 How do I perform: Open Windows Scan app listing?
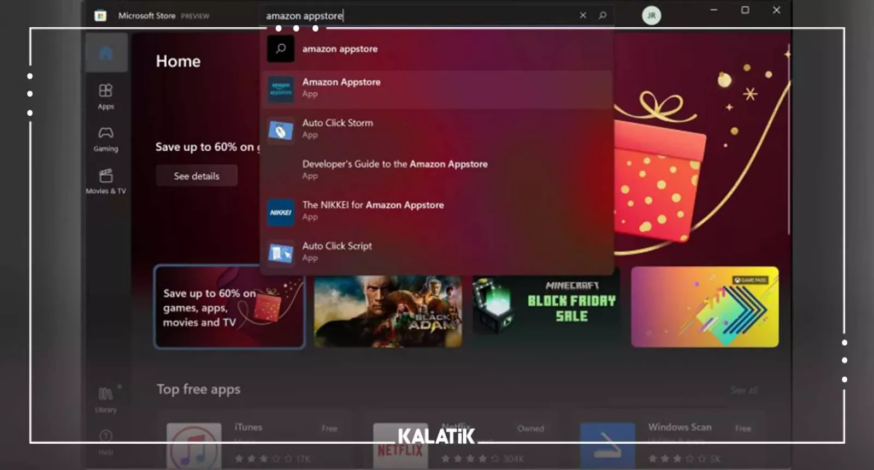coord(668,441)
